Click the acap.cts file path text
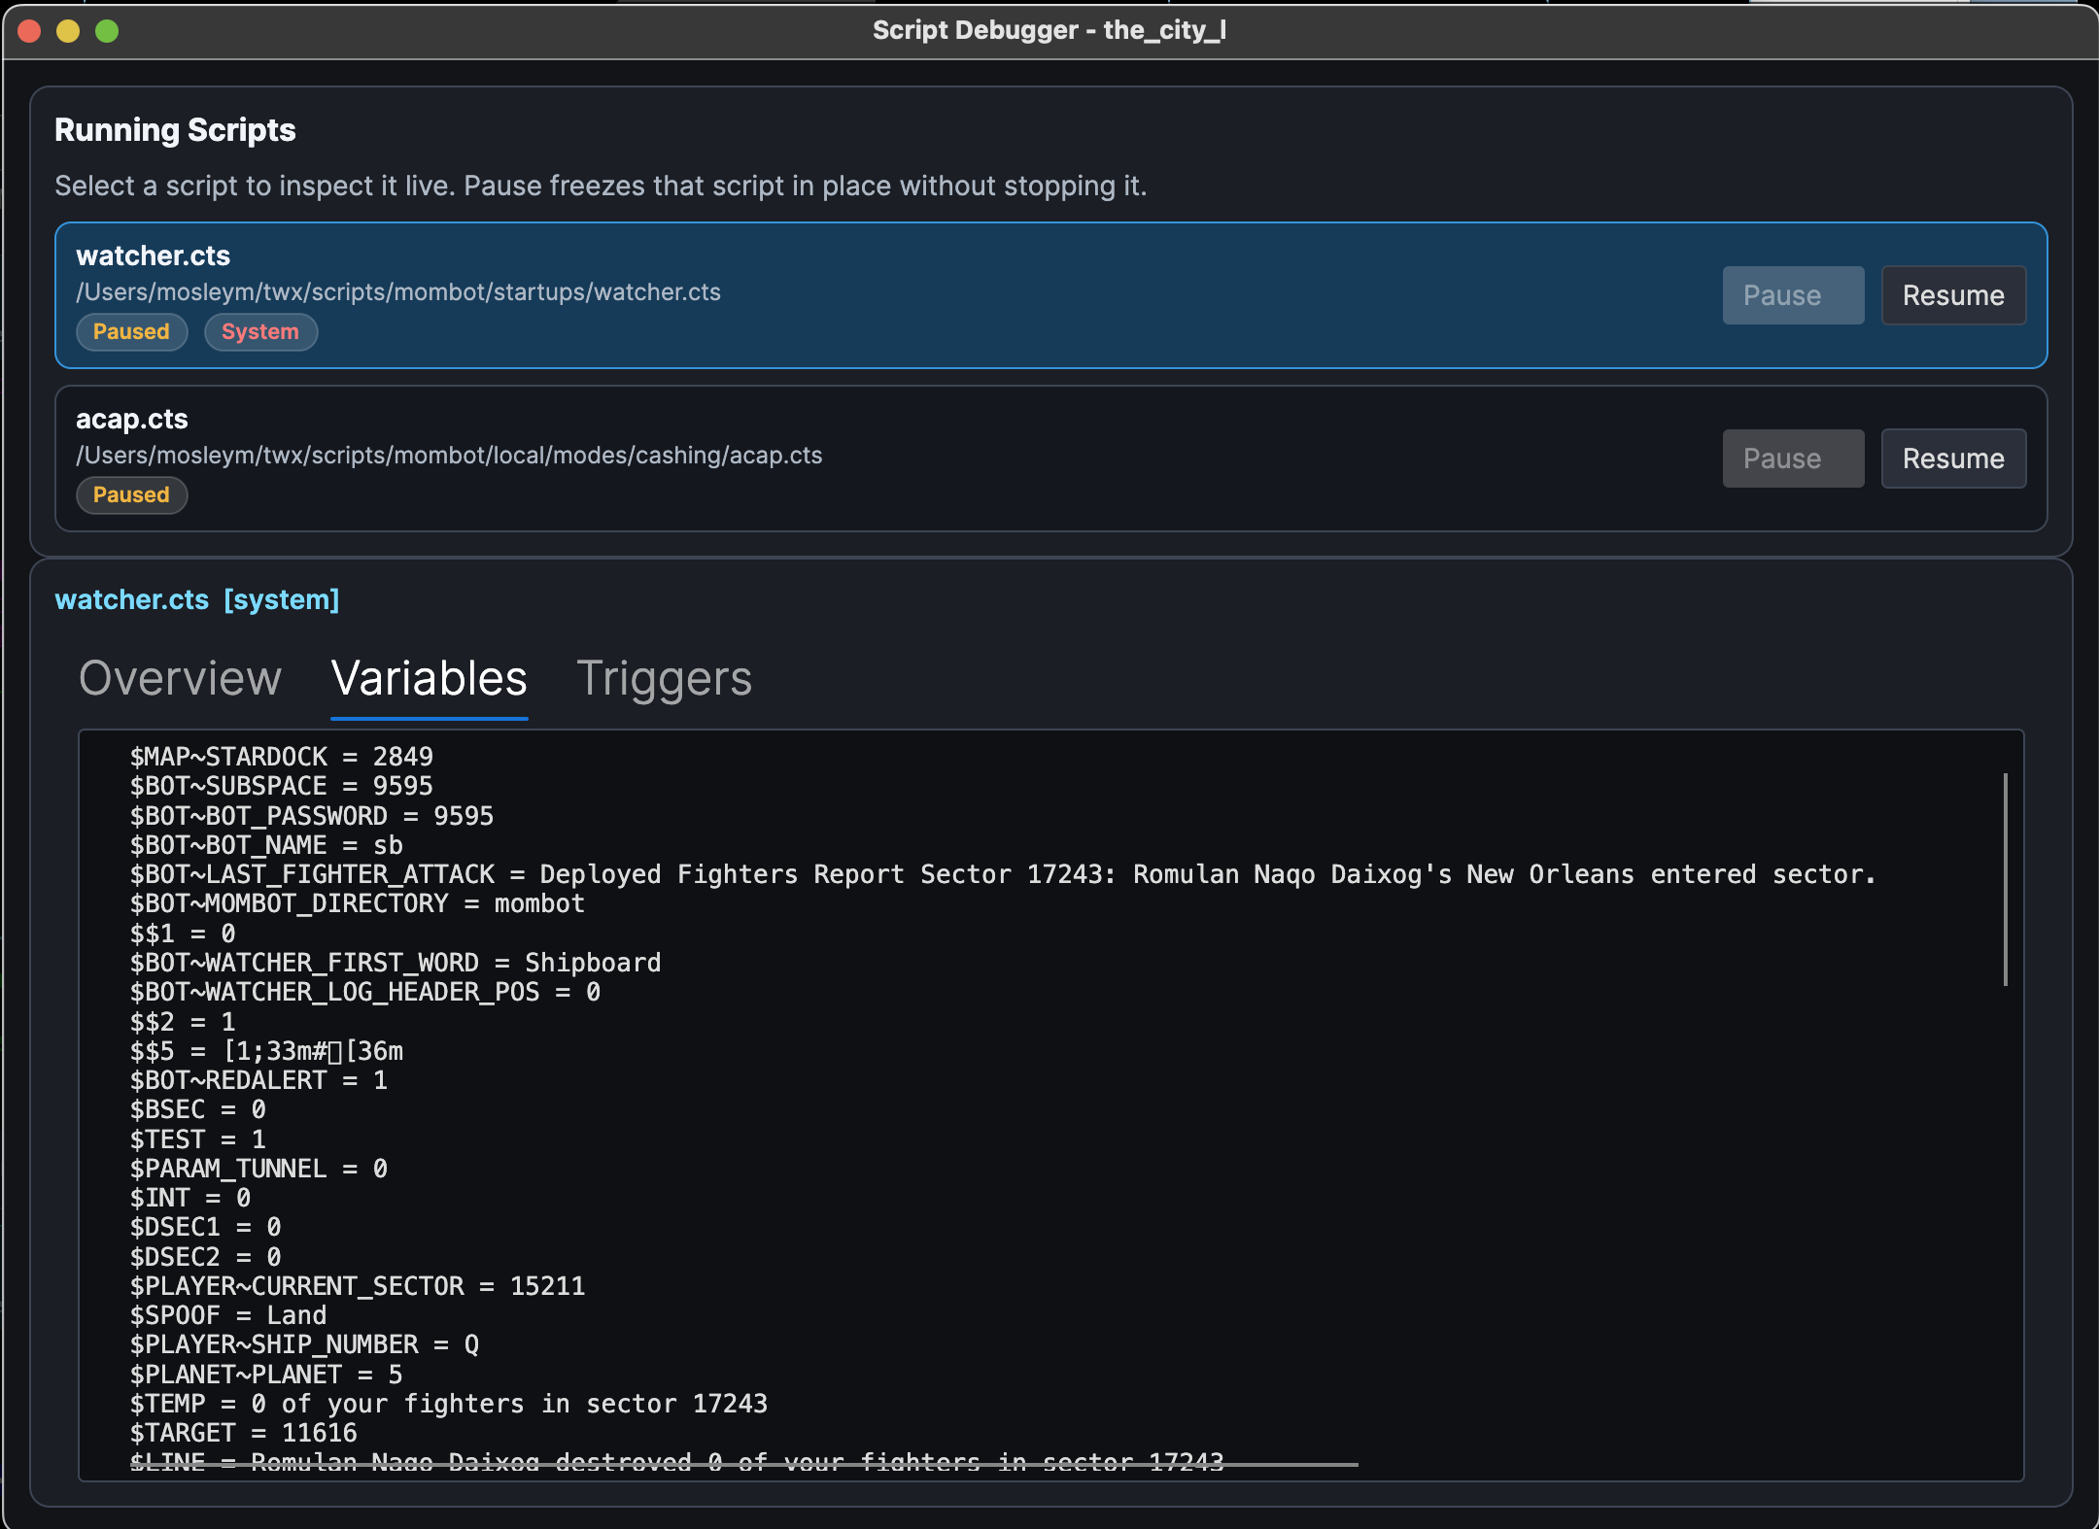2099x1529 pixels. tap(449, 456)
